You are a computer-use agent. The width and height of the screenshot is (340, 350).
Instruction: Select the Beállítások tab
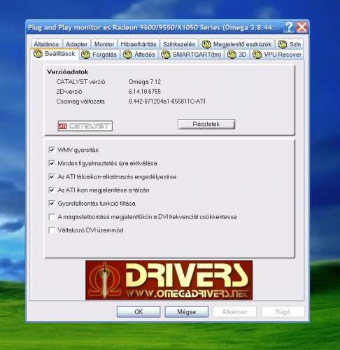pyautogui.click(x=55, y=54)
